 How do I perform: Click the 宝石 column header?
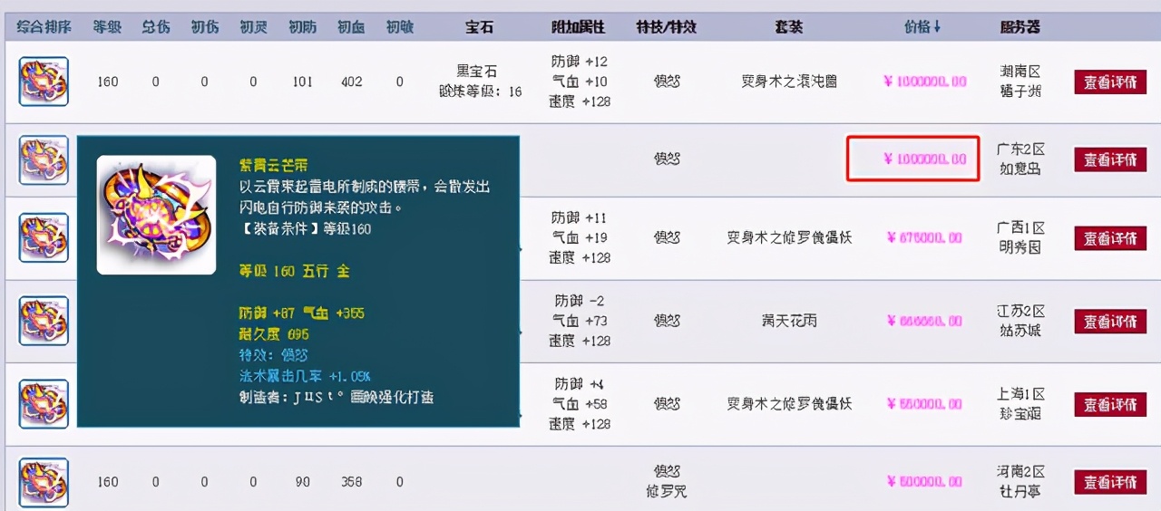pyautogui.click(x=480, y=27)
